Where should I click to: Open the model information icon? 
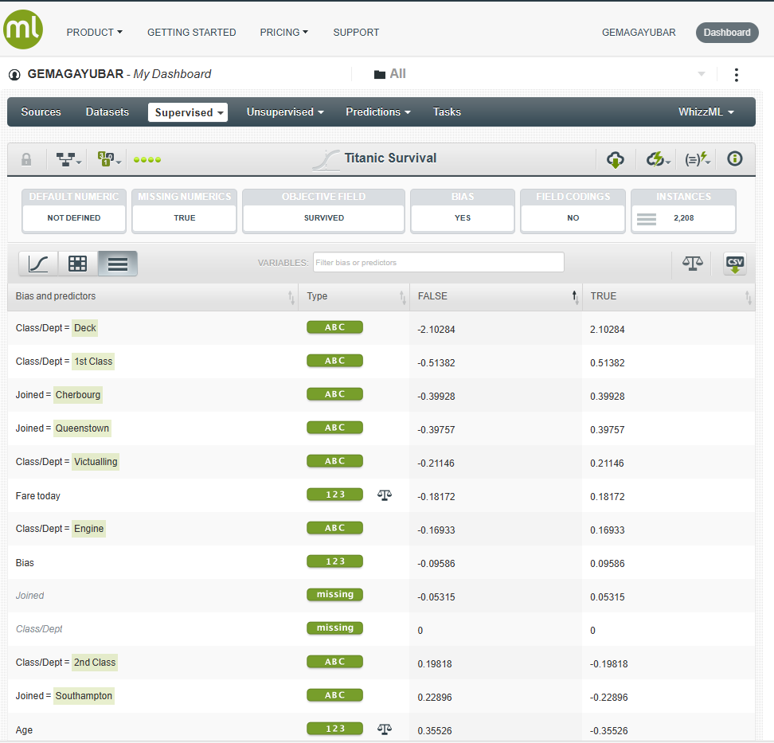point(735,158)
